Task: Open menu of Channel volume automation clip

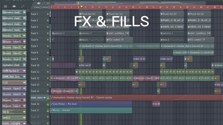Action: point(52,98)
